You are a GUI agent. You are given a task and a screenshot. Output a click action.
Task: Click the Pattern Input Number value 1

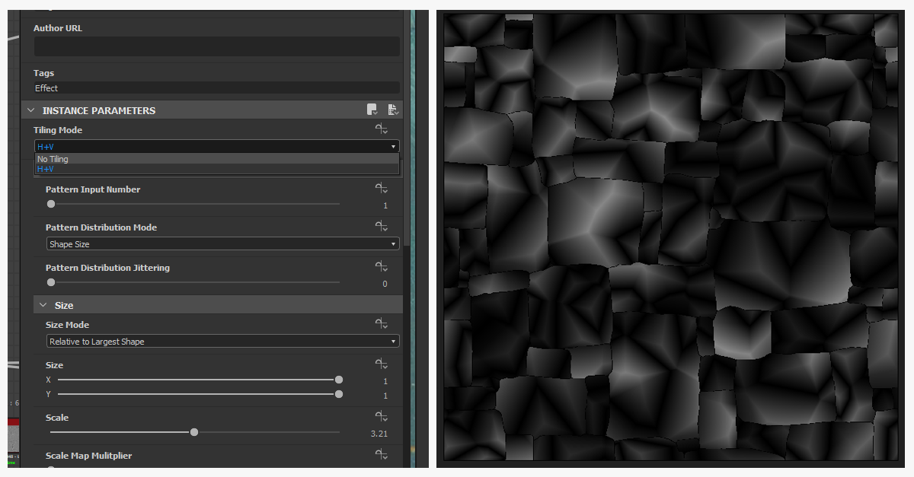(385, 205)
